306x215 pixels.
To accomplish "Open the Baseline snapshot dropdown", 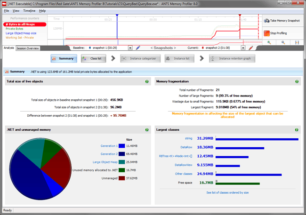I will [130, 48].
